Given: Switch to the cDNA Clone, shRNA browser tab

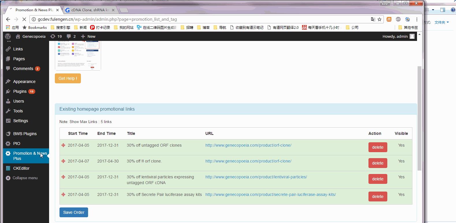Looking at the screenshot, I should [x=90, y=10].
